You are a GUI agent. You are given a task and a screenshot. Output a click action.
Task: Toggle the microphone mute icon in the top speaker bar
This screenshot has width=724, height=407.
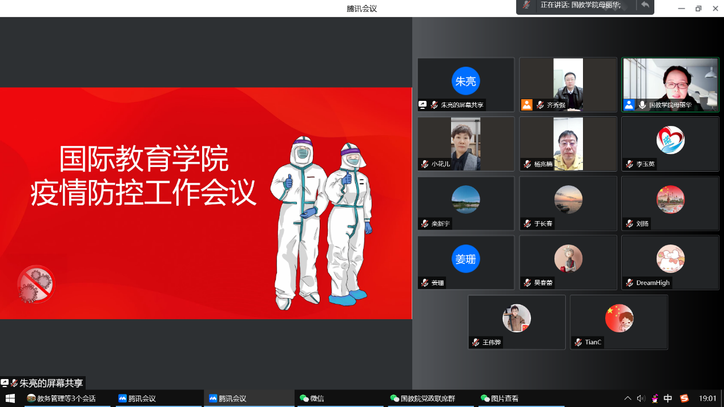tap(526, 5)
